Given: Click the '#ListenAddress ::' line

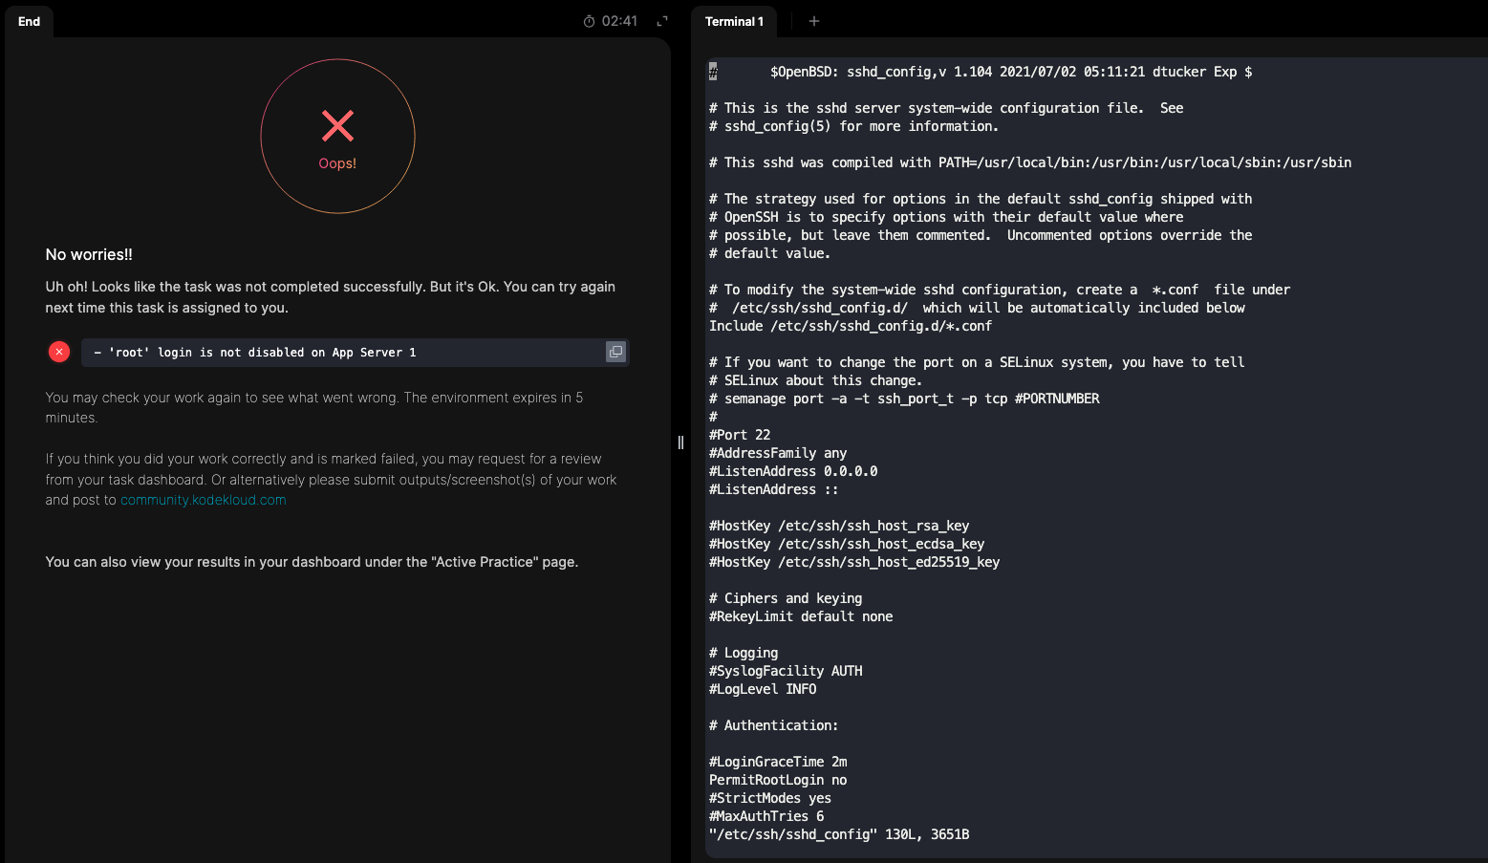Looking at the screenshot, I should click(774, 489).
